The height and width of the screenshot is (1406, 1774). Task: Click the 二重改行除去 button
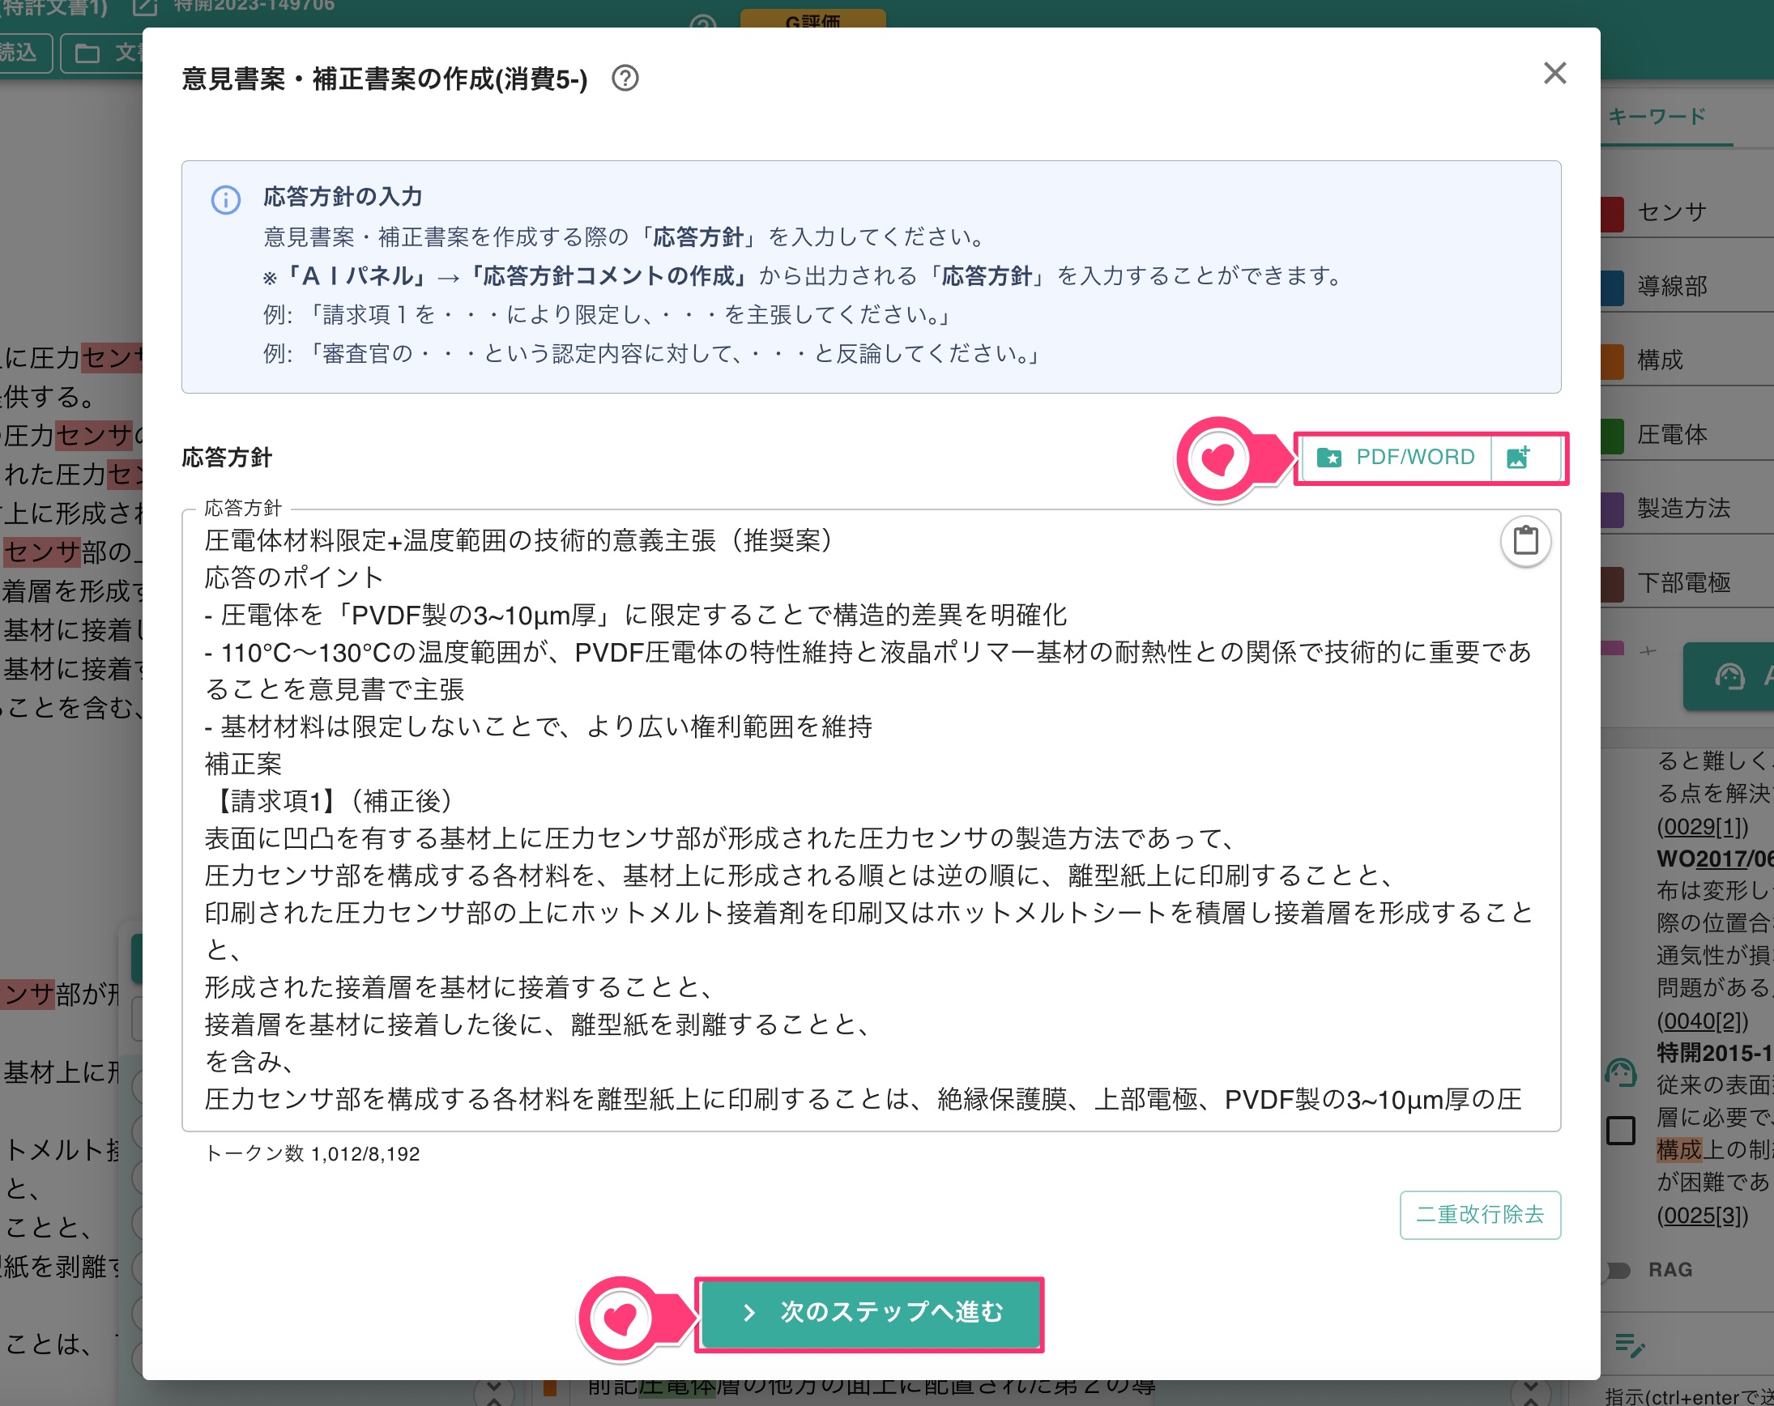1479,1214
